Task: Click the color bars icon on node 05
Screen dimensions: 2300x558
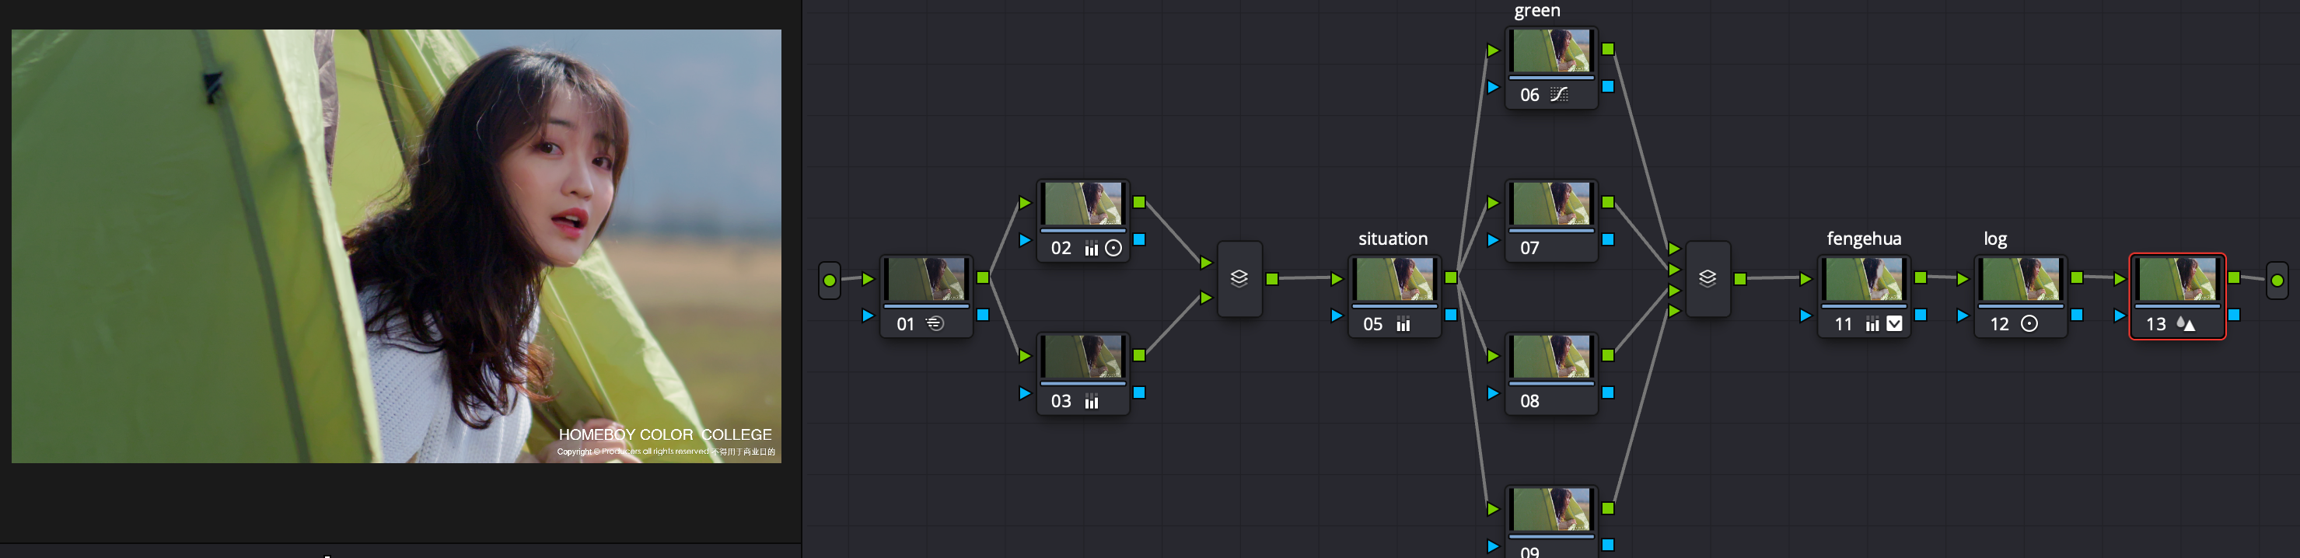Action: [x=1403, y=324]
